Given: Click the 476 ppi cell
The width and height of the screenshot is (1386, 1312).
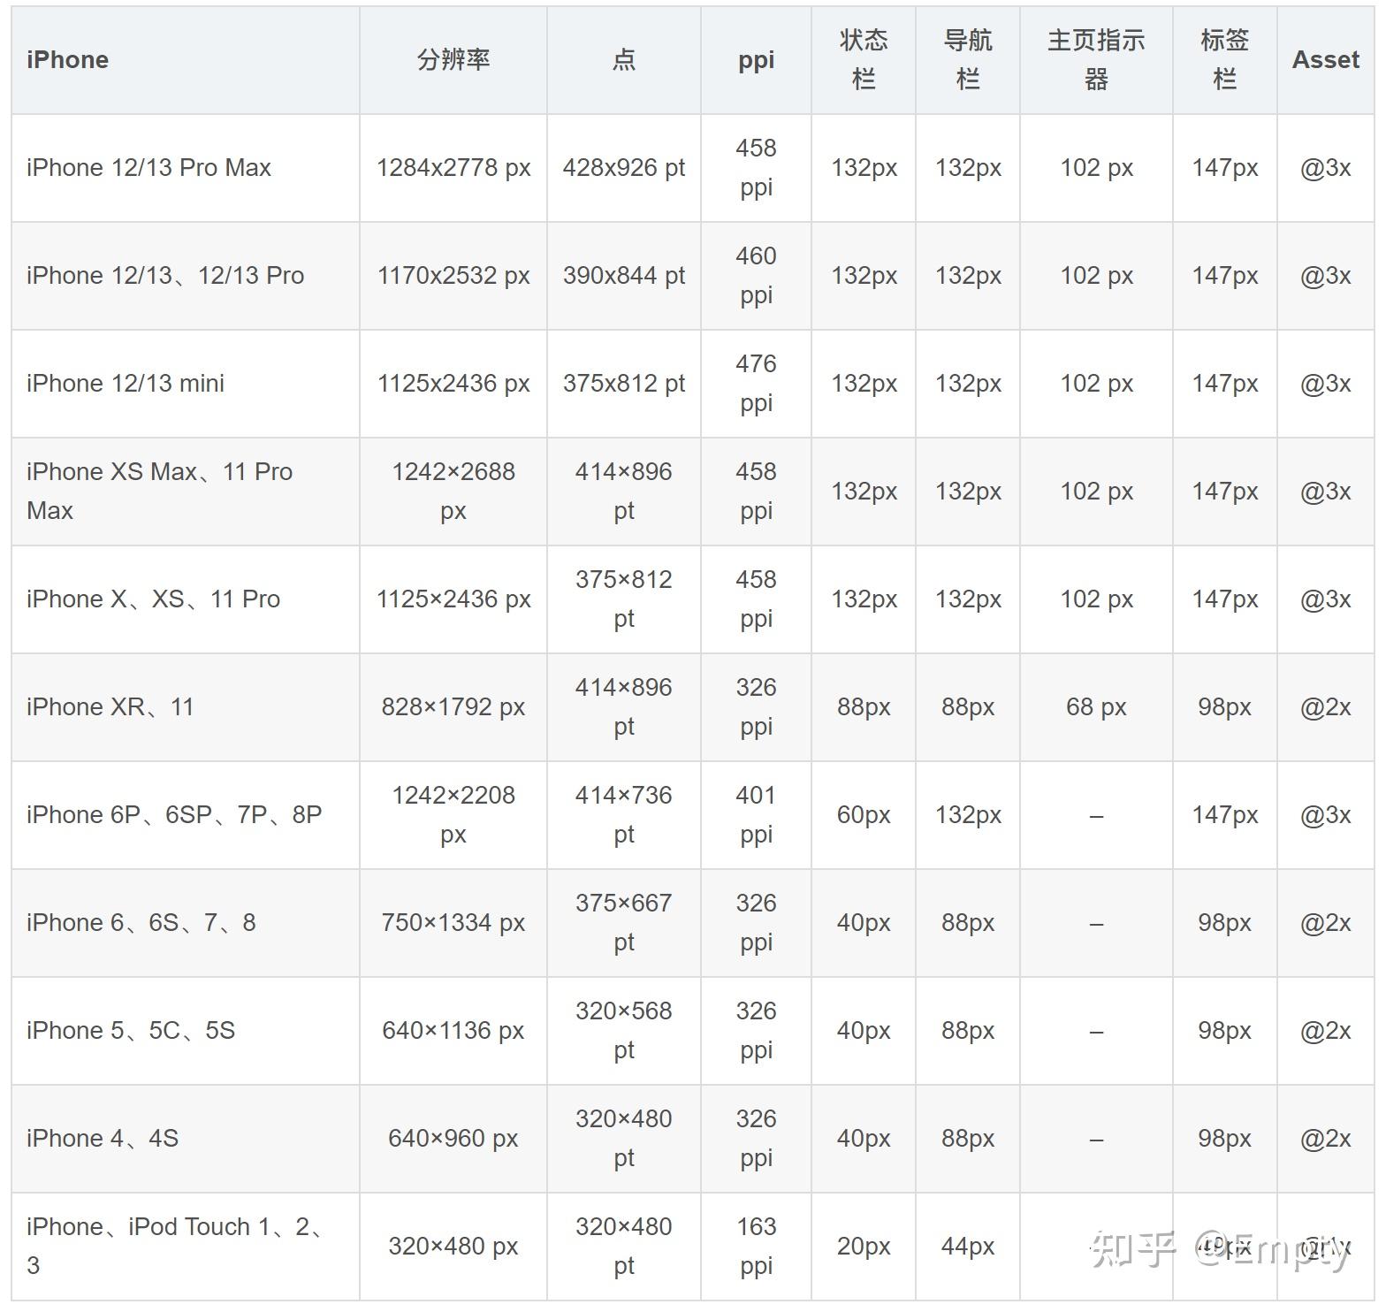Looking at the screenshot, I should [x=756, y=384].
